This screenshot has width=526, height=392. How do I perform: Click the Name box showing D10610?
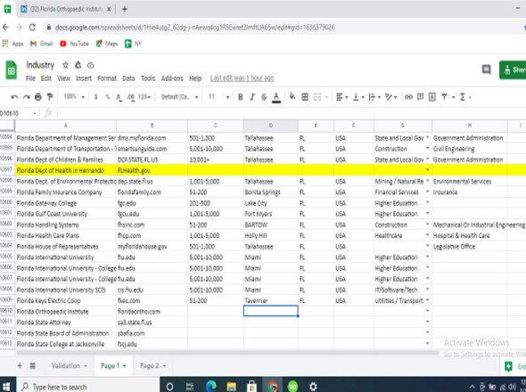pyautogui.click(x=17, y=113)
